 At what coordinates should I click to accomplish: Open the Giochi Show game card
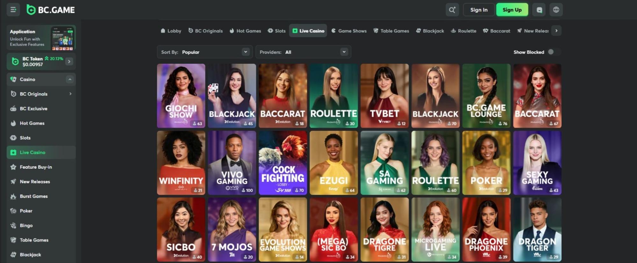pyautogui.click(x=181, y=96)
